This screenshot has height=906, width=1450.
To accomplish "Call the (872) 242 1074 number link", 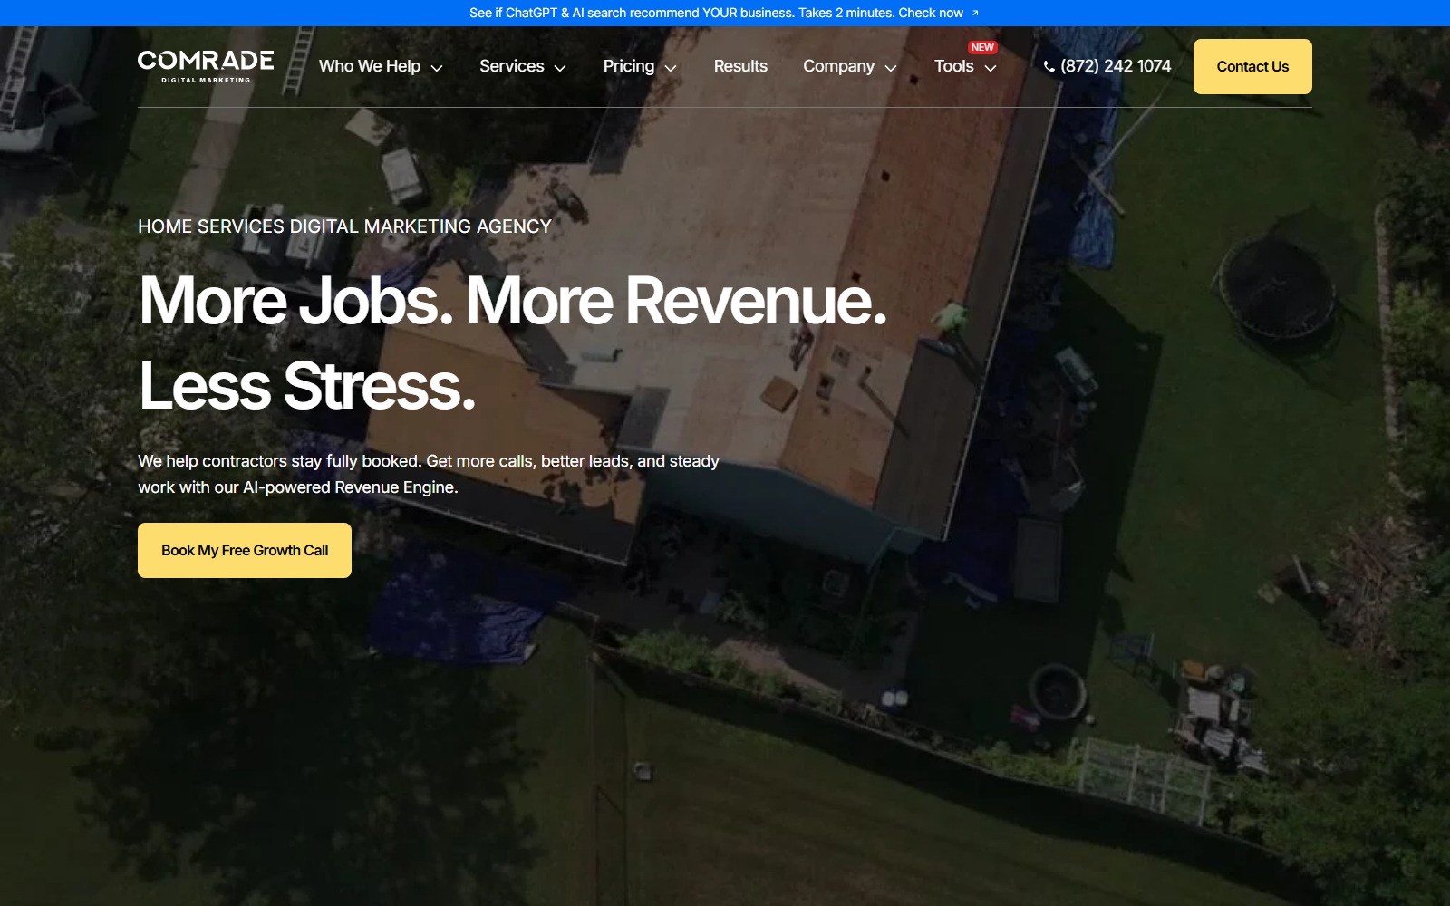I will [x=1116, y=66].
